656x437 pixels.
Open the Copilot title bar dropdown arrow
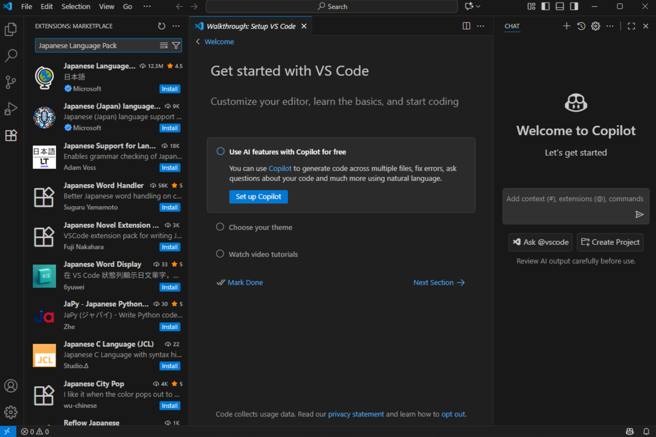click(478, 6)
